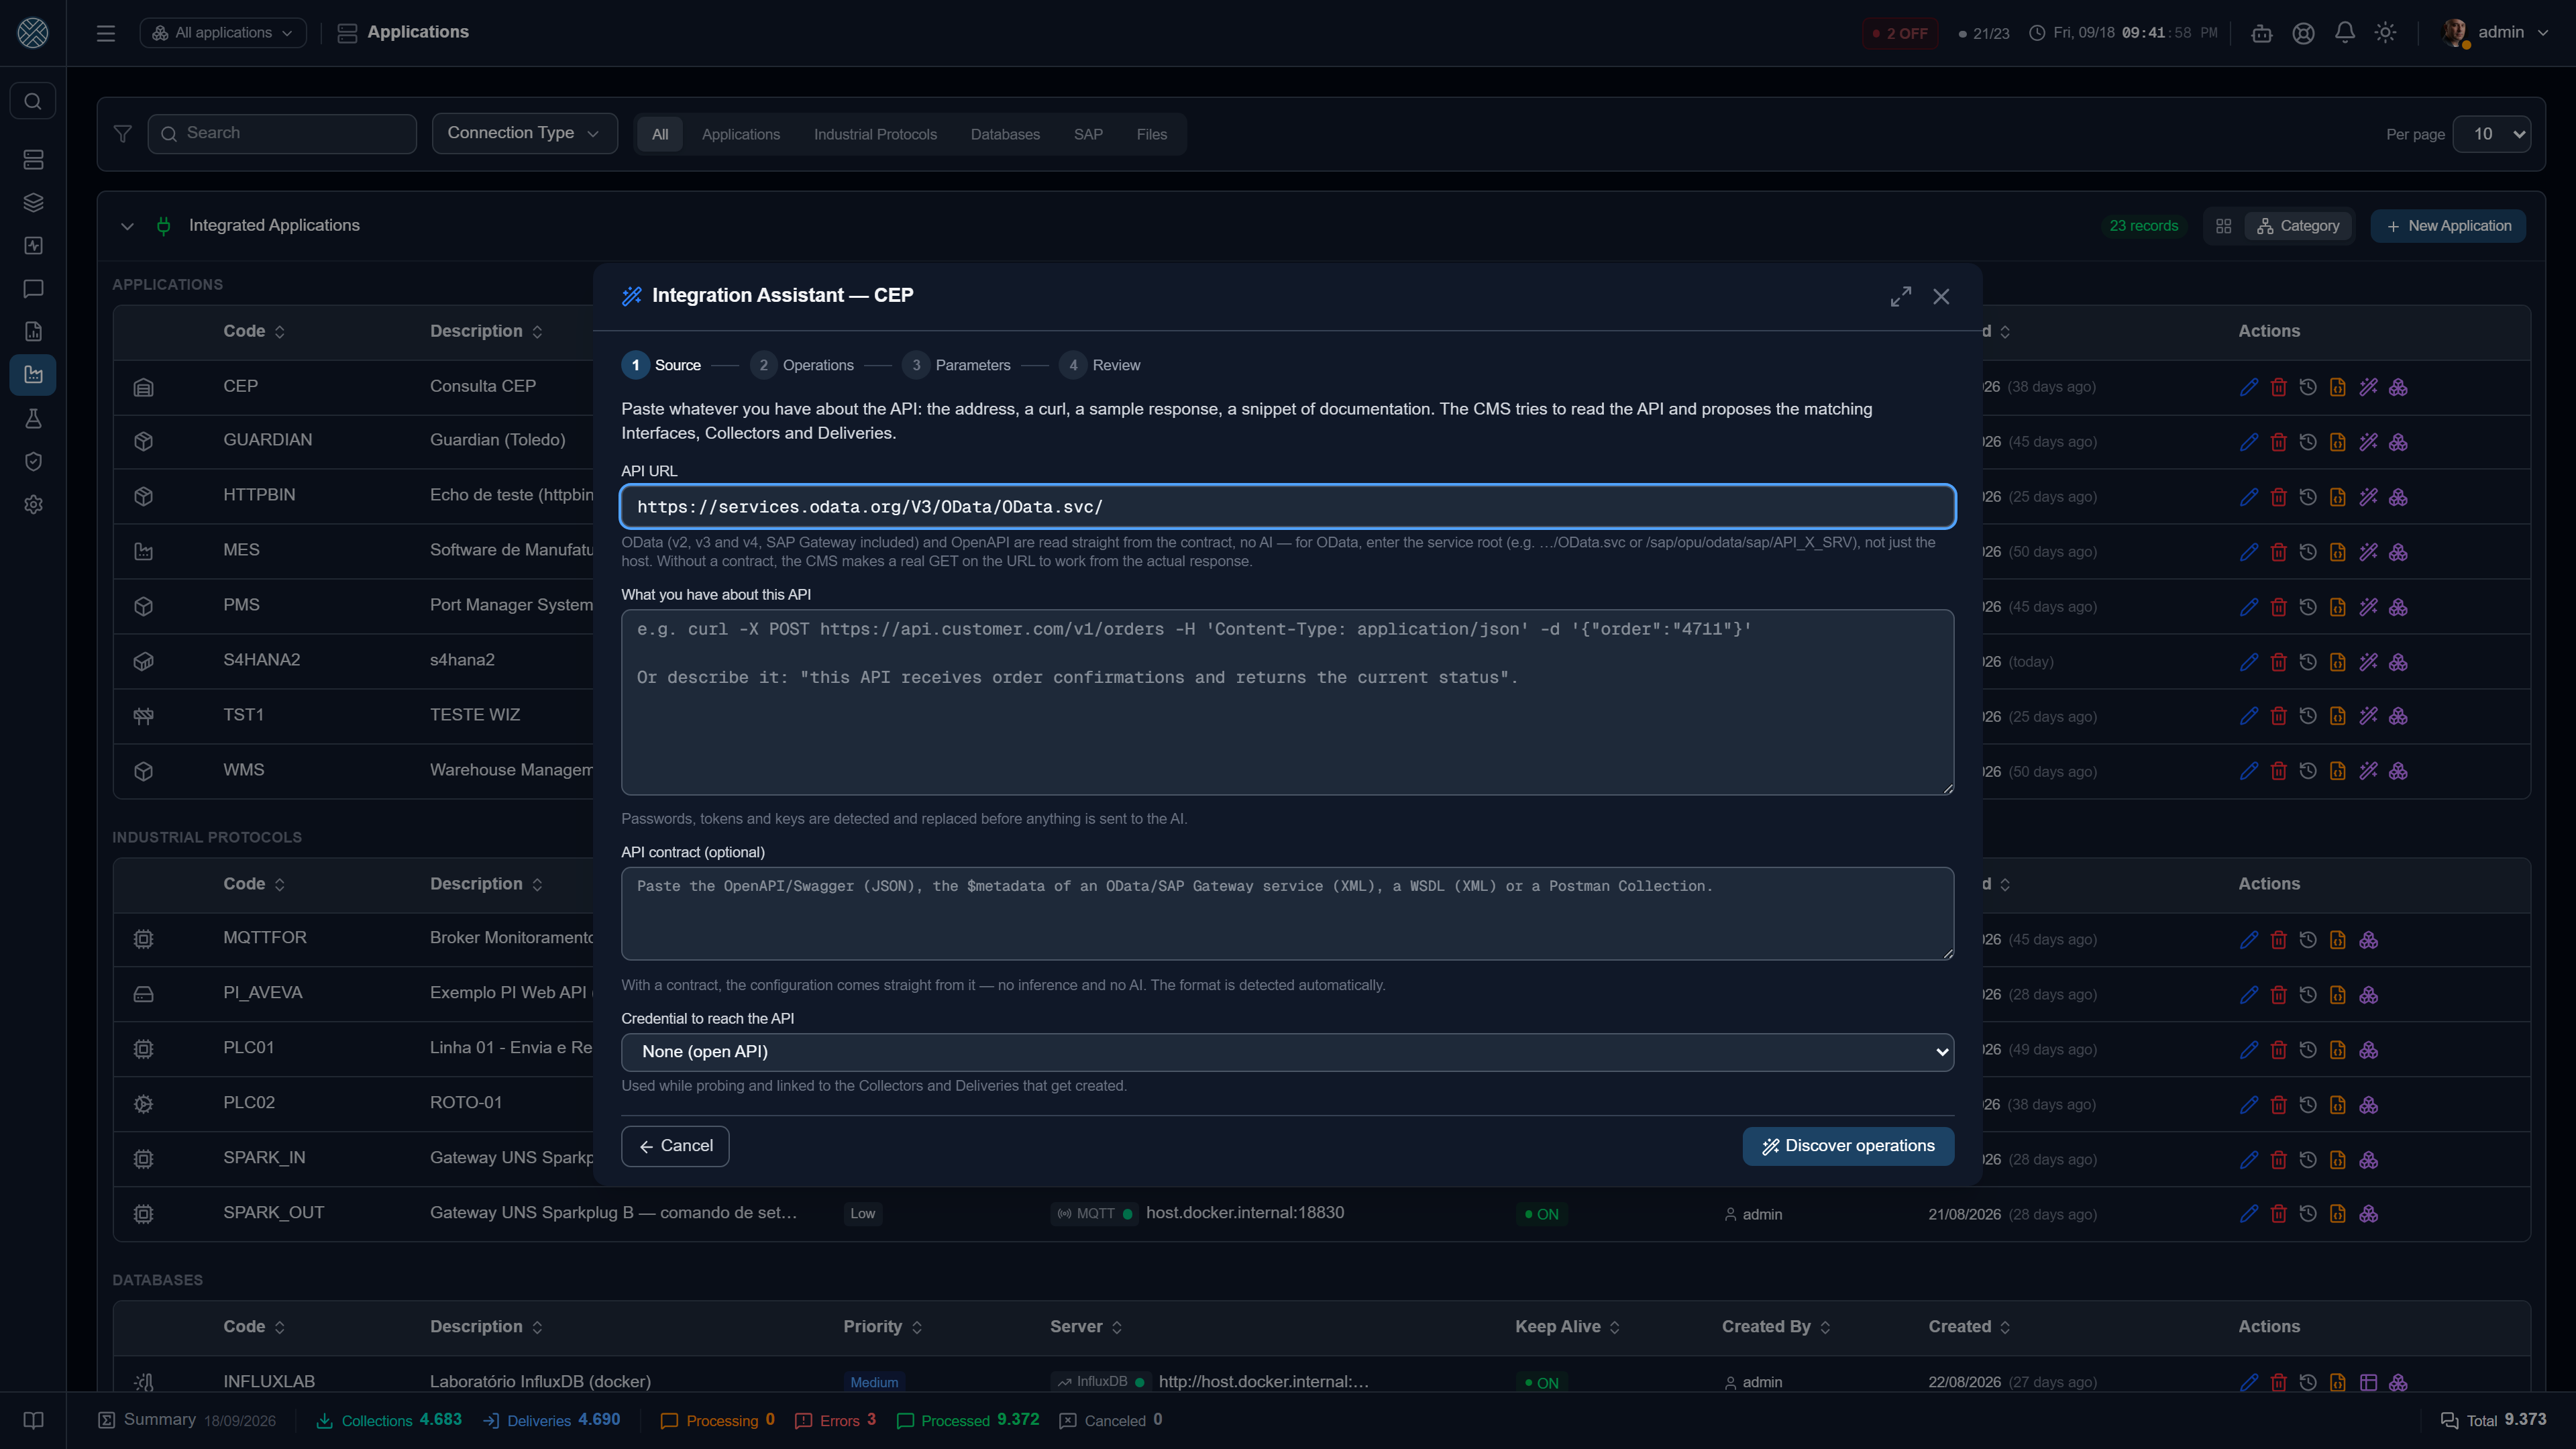Viewport: 2576px width, 1449px height.
Task: Open the server rows icon in the sidebar
Action: (x=33, y=159)
